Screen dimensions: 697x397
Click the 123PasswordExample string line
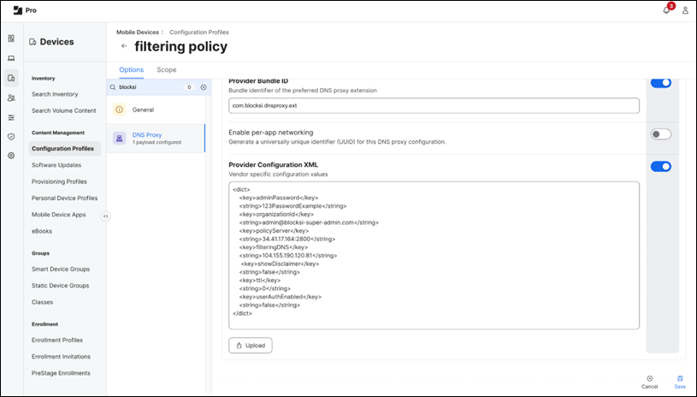pos(293,206)
